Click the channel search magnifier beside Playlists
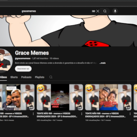Viewport: 137px width, 137px height. coord(51,77)
